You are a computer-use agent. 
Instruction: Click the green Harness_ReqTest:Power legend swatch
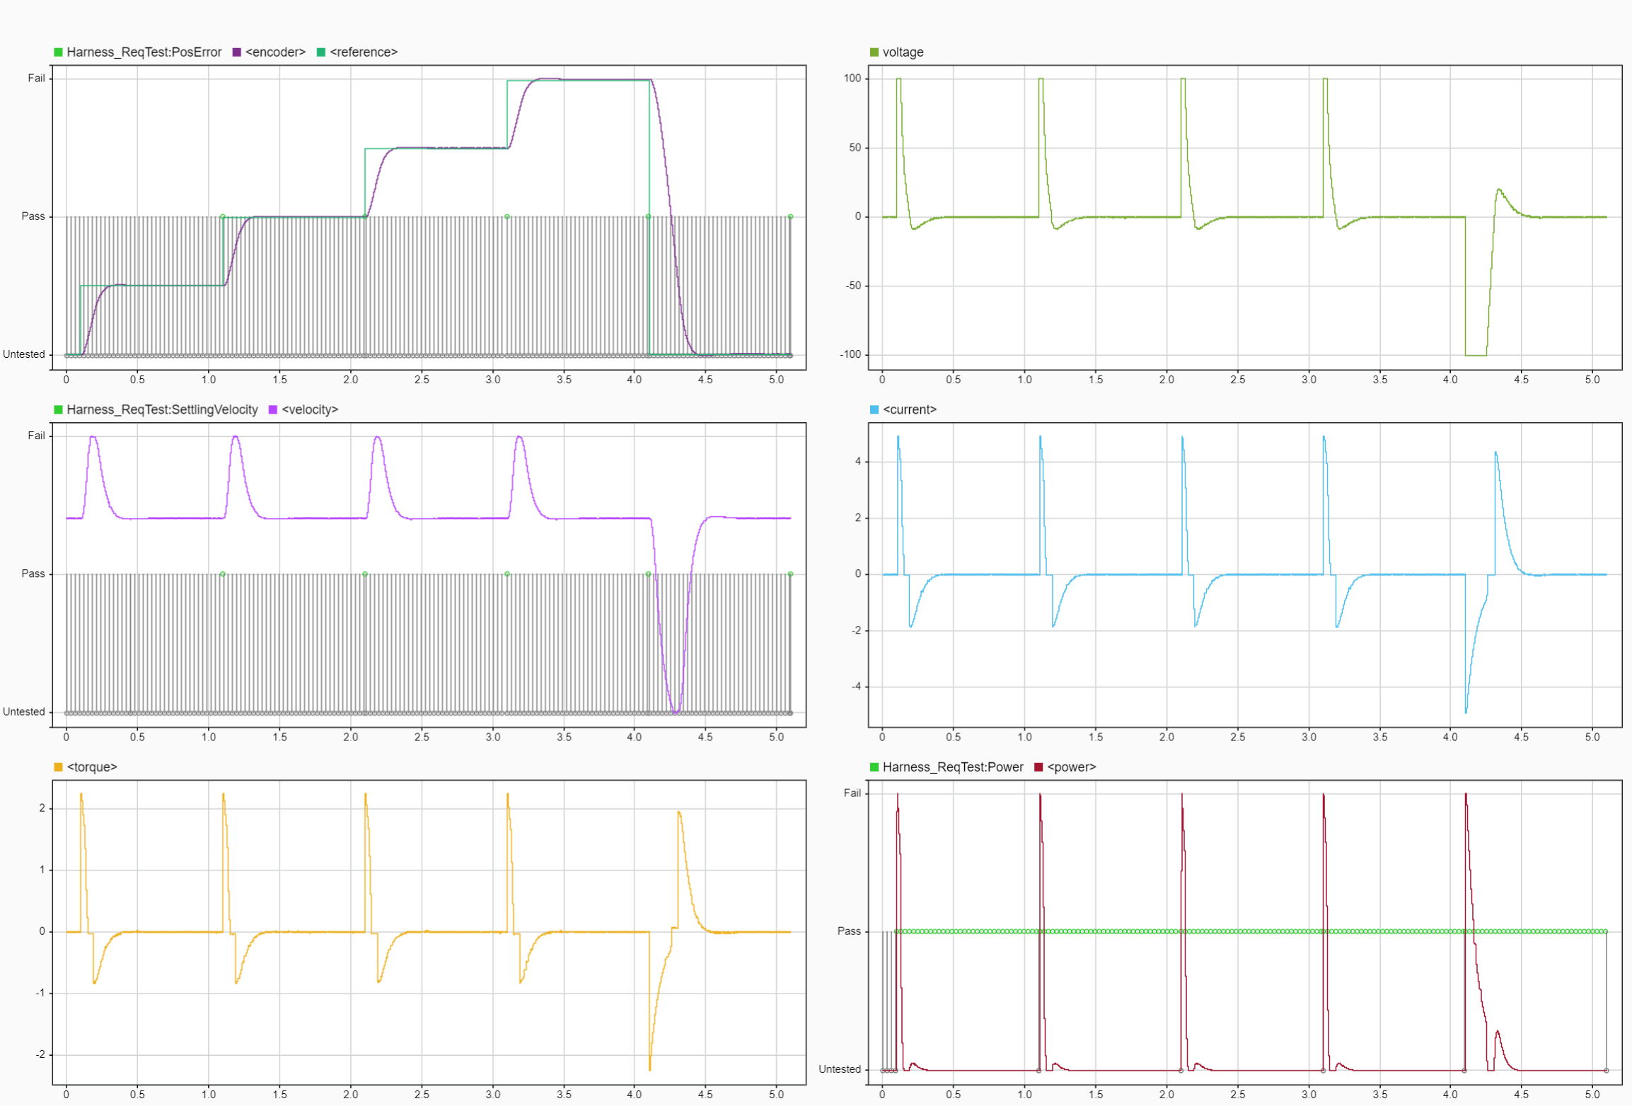tap(874, 767)
